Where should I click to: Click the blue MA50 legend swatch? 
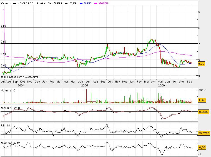coord(81,3)
